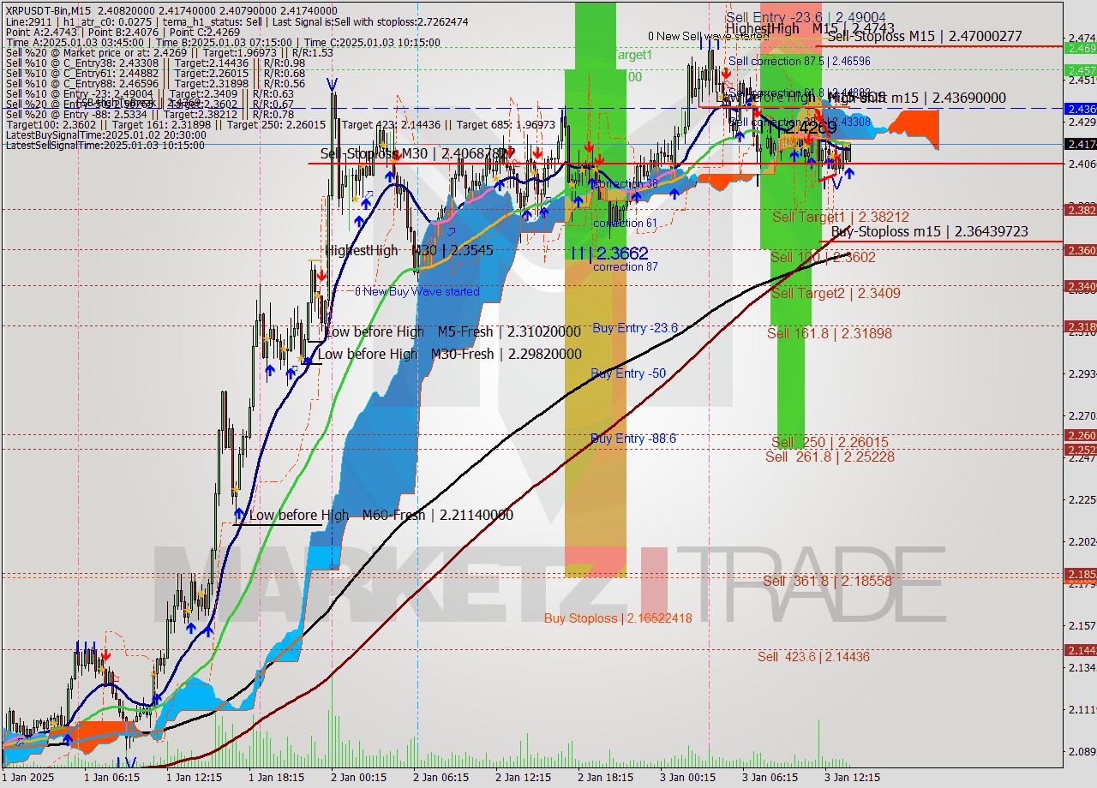This screenshot has height=788, width=1097.
Task: Click the 2.293 price scale value
Action: click(x=1081, y=373)
